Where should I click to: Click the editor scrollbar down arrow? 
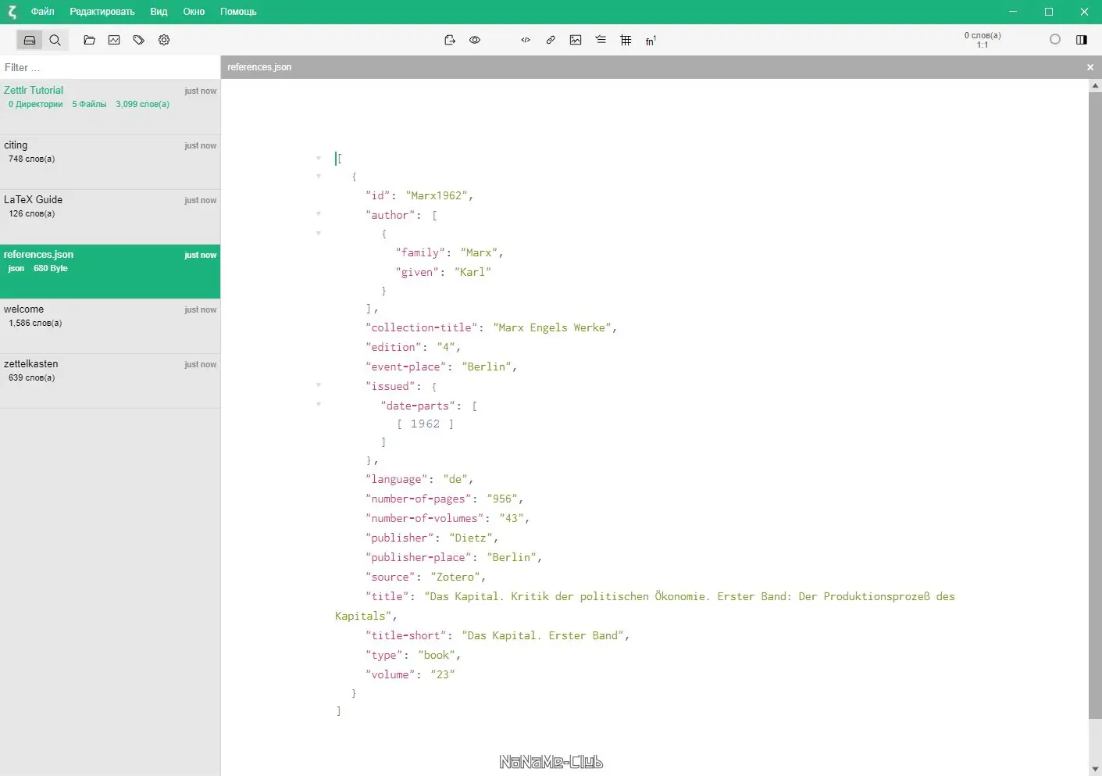pyautogui.click(x=1095, y=769)
